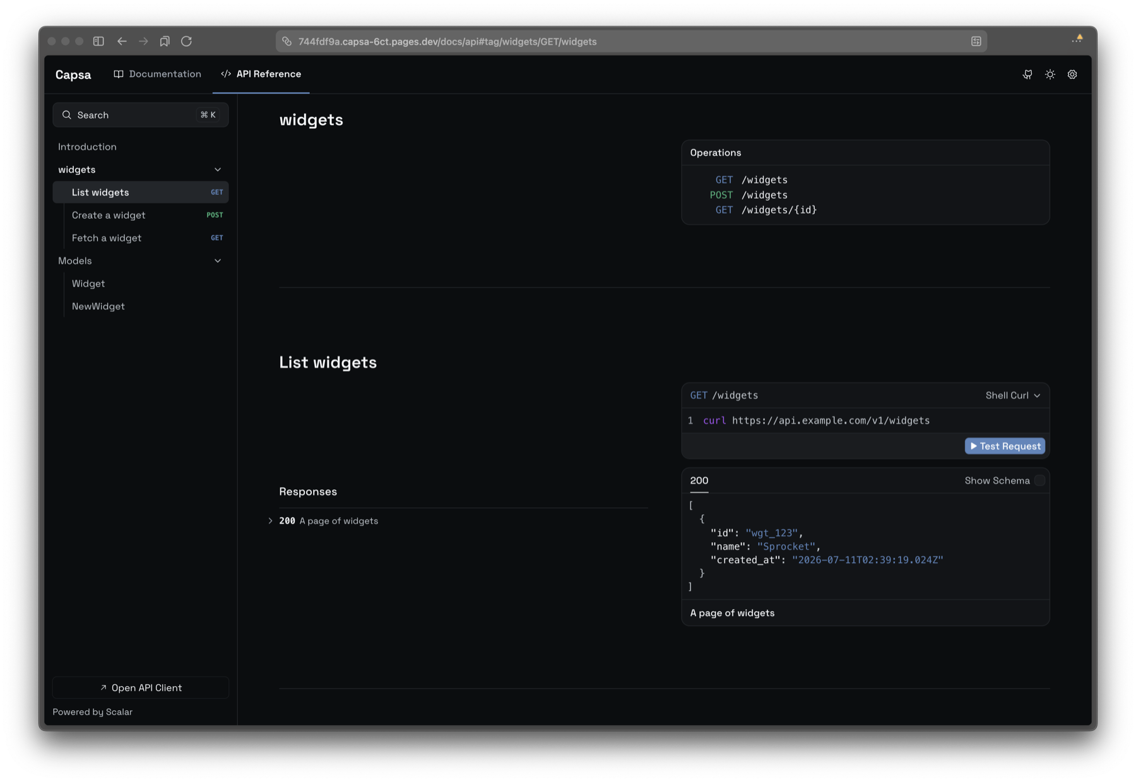The height and width of the screenshot is (782, 1136).
Task: Select Fetch a widget in sidebar
Action: 141,238
